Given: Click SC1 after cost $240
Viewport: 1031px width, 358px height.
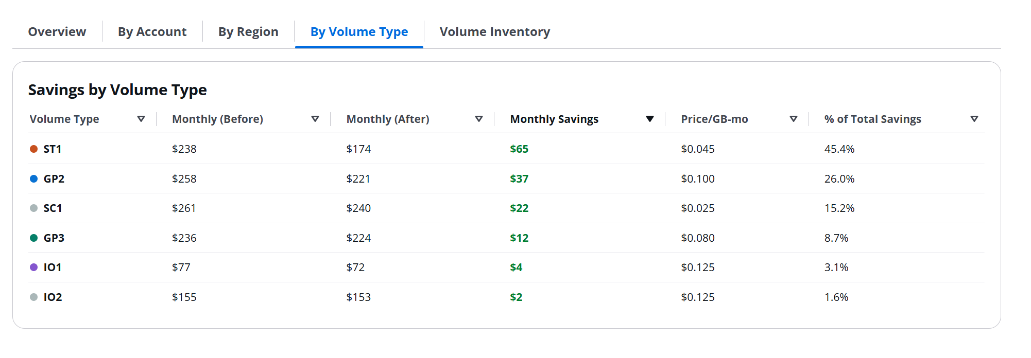Looking at the screenshot, I should point(358,208).
